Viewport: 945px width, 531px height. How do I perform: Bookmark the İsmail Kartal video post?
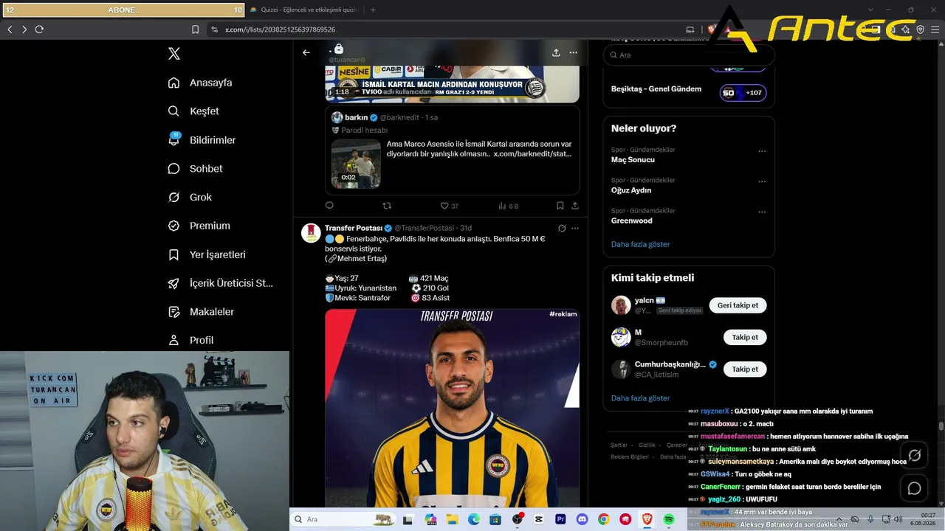(560, 206)
